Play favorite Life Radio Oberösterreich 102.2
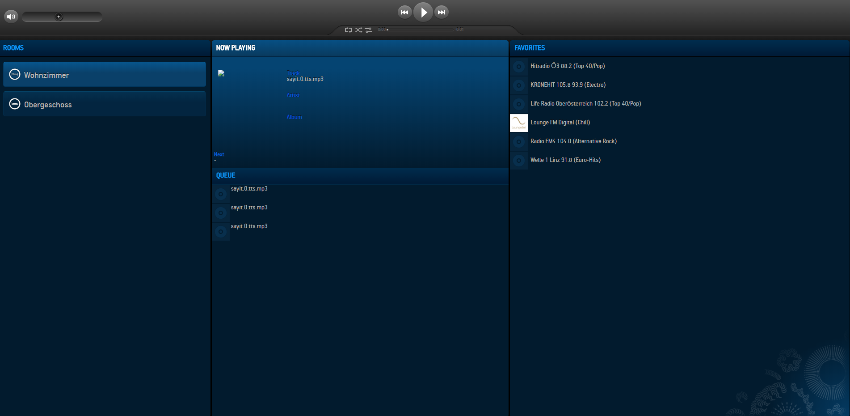Image resolution: width=850 pixels, height=416 pixels. 585,104
